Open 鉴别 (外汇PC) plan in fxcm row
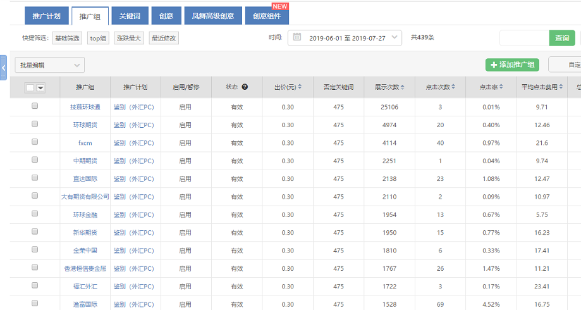Screen dimensions: 581x310 click(x=134, y=143)
